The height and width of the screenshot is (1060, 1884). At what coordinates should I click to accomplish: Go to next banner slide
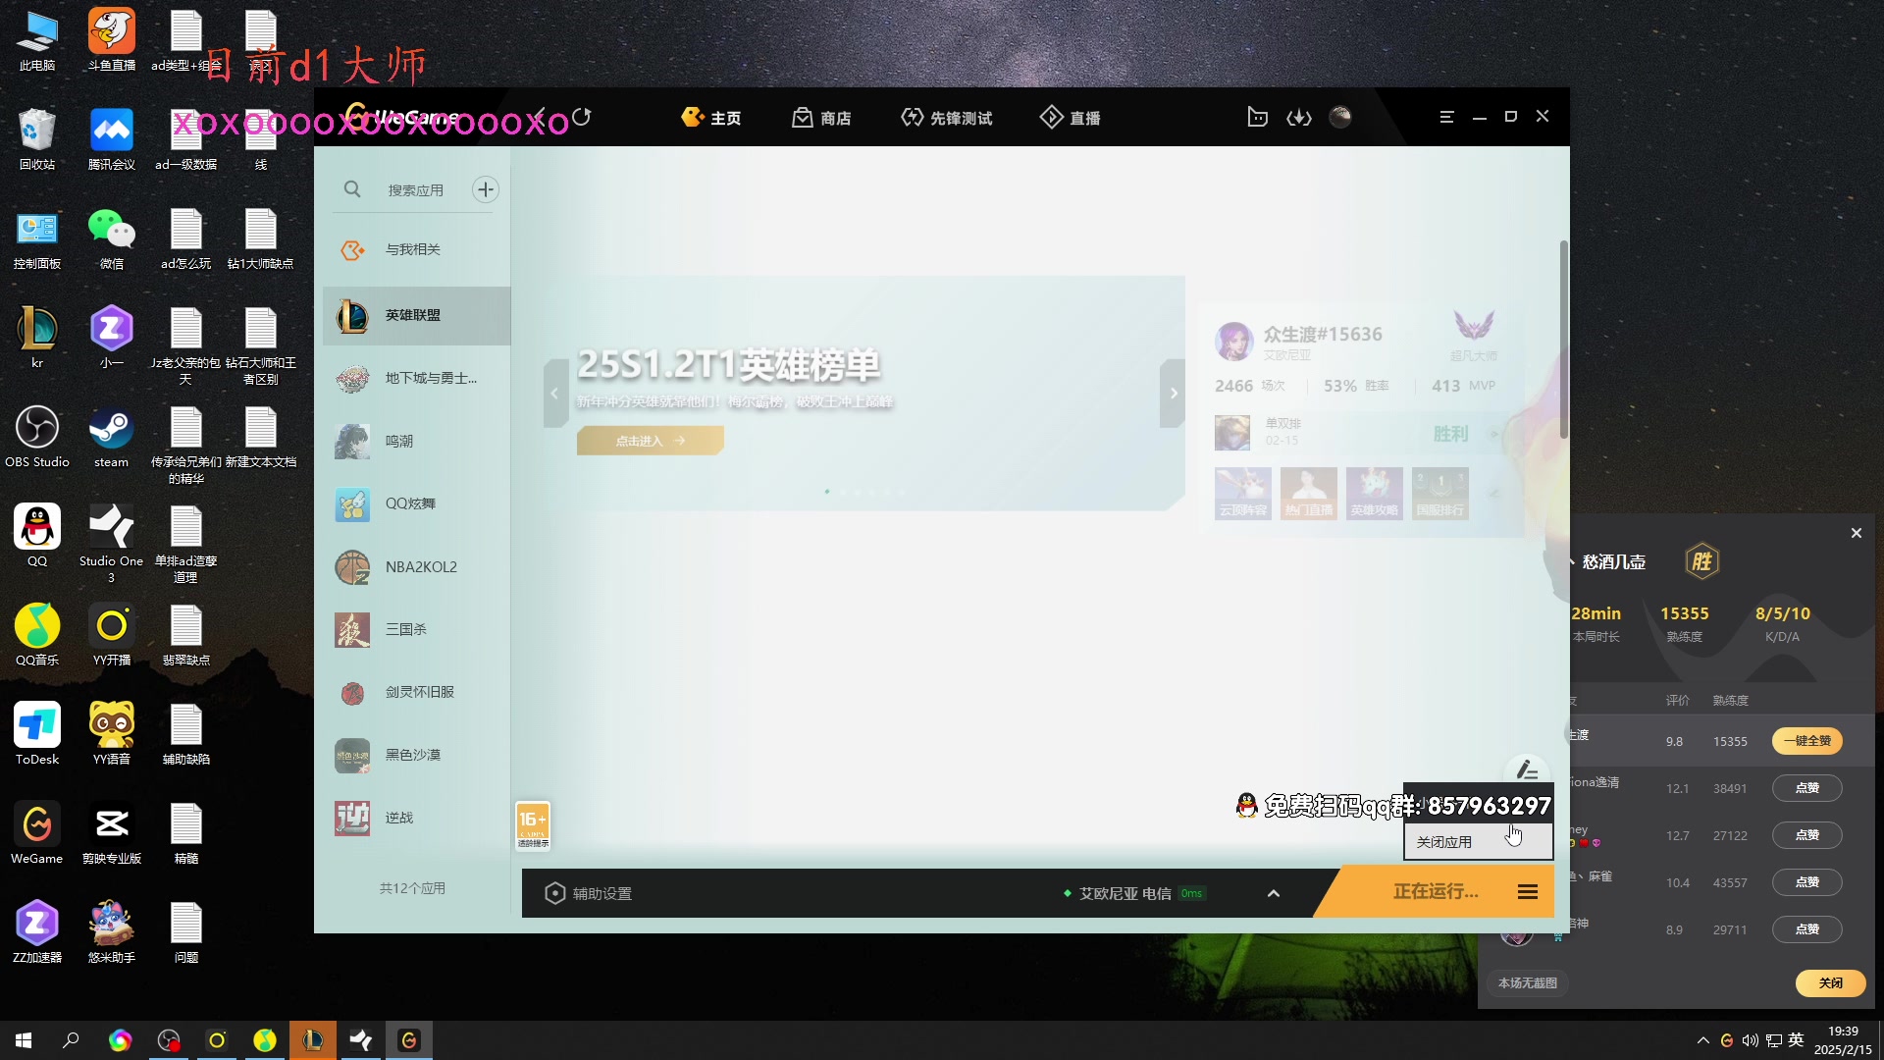click(1173, 394)
